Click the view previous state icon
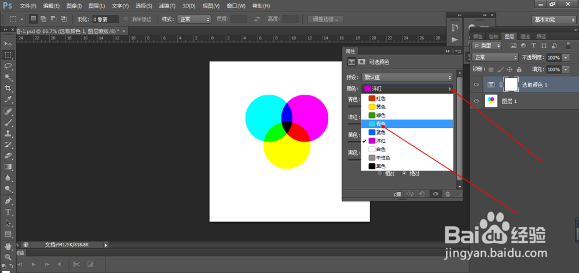The image size is (579, 273). pos(409,194)
